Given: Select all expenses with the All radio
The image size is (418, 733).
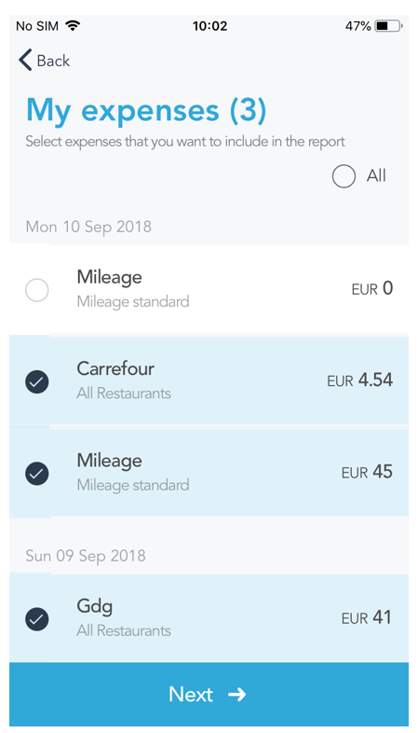Looking at the screenshot, I should click(x=344, y=176).
